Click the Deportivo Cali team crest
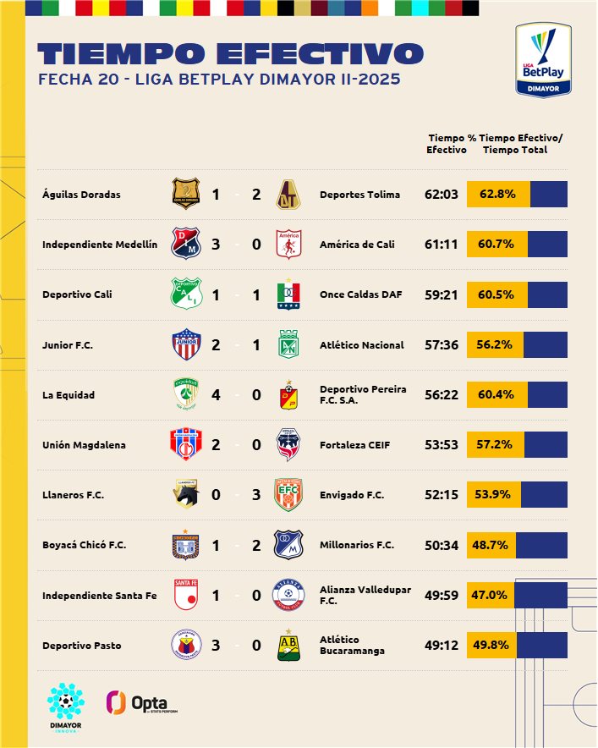The width and height of the screenshot is (598, 748). point(184,294)
